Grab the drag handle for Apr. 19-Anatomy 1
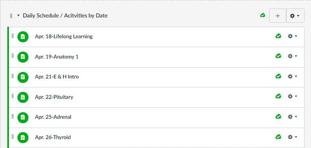The height and width of the screenshot is (148, 311). coord(13,56)
